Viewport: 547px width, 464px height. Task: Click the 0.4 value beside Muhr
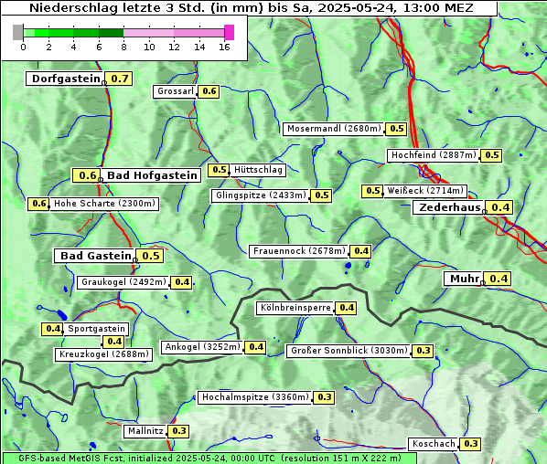[x=498, y=279]
